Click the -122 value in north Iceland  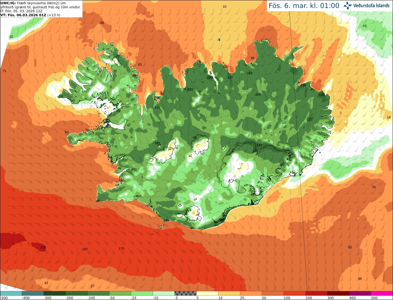(190, 89)
